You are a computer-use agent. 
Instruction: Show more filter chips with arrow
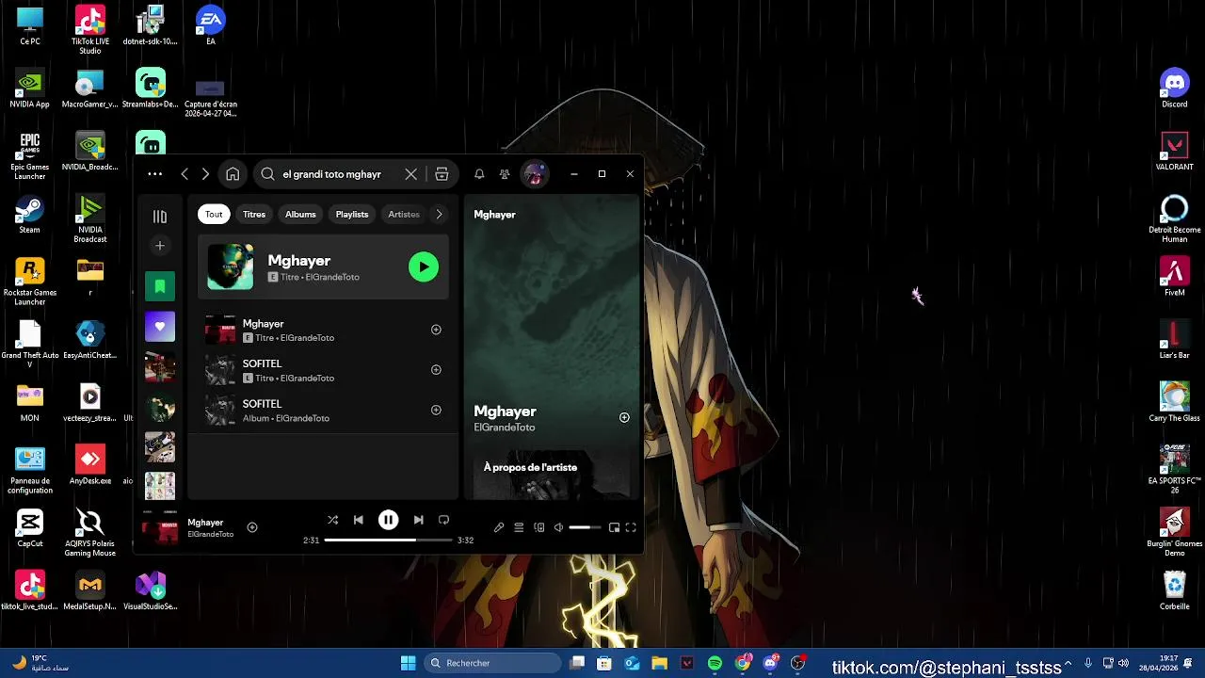point(439,215)
